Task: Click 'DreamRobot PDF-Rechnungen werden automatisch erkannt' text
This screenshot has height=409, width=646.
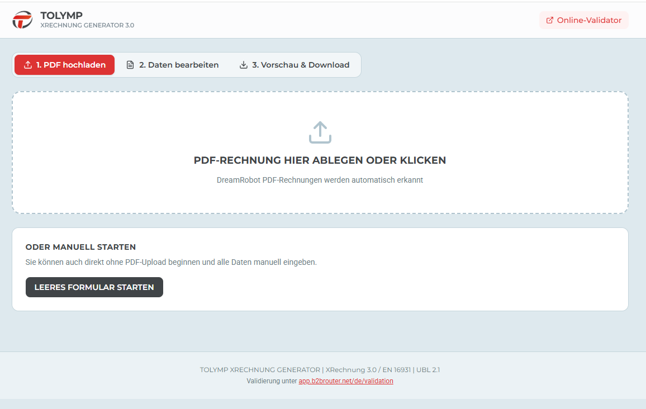Action: (320, 180)
